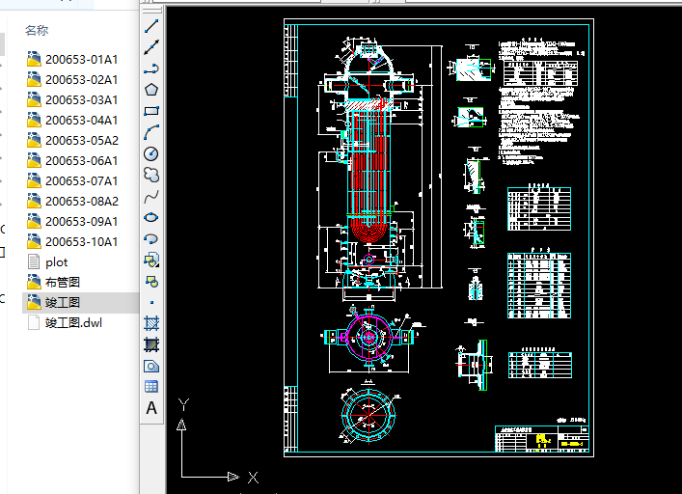
Task: Click the Insert Block tool
Action: tap(151, 260)
